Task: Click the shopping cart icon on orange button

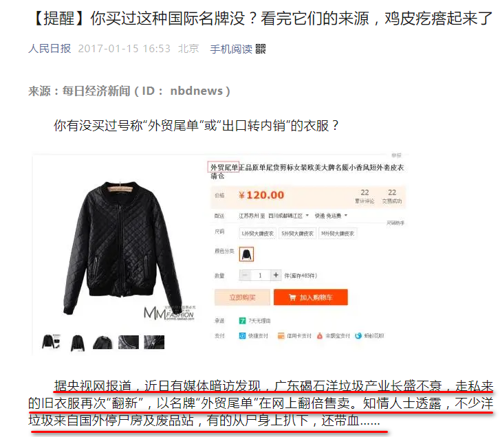Action: click(x=292, y=297)
